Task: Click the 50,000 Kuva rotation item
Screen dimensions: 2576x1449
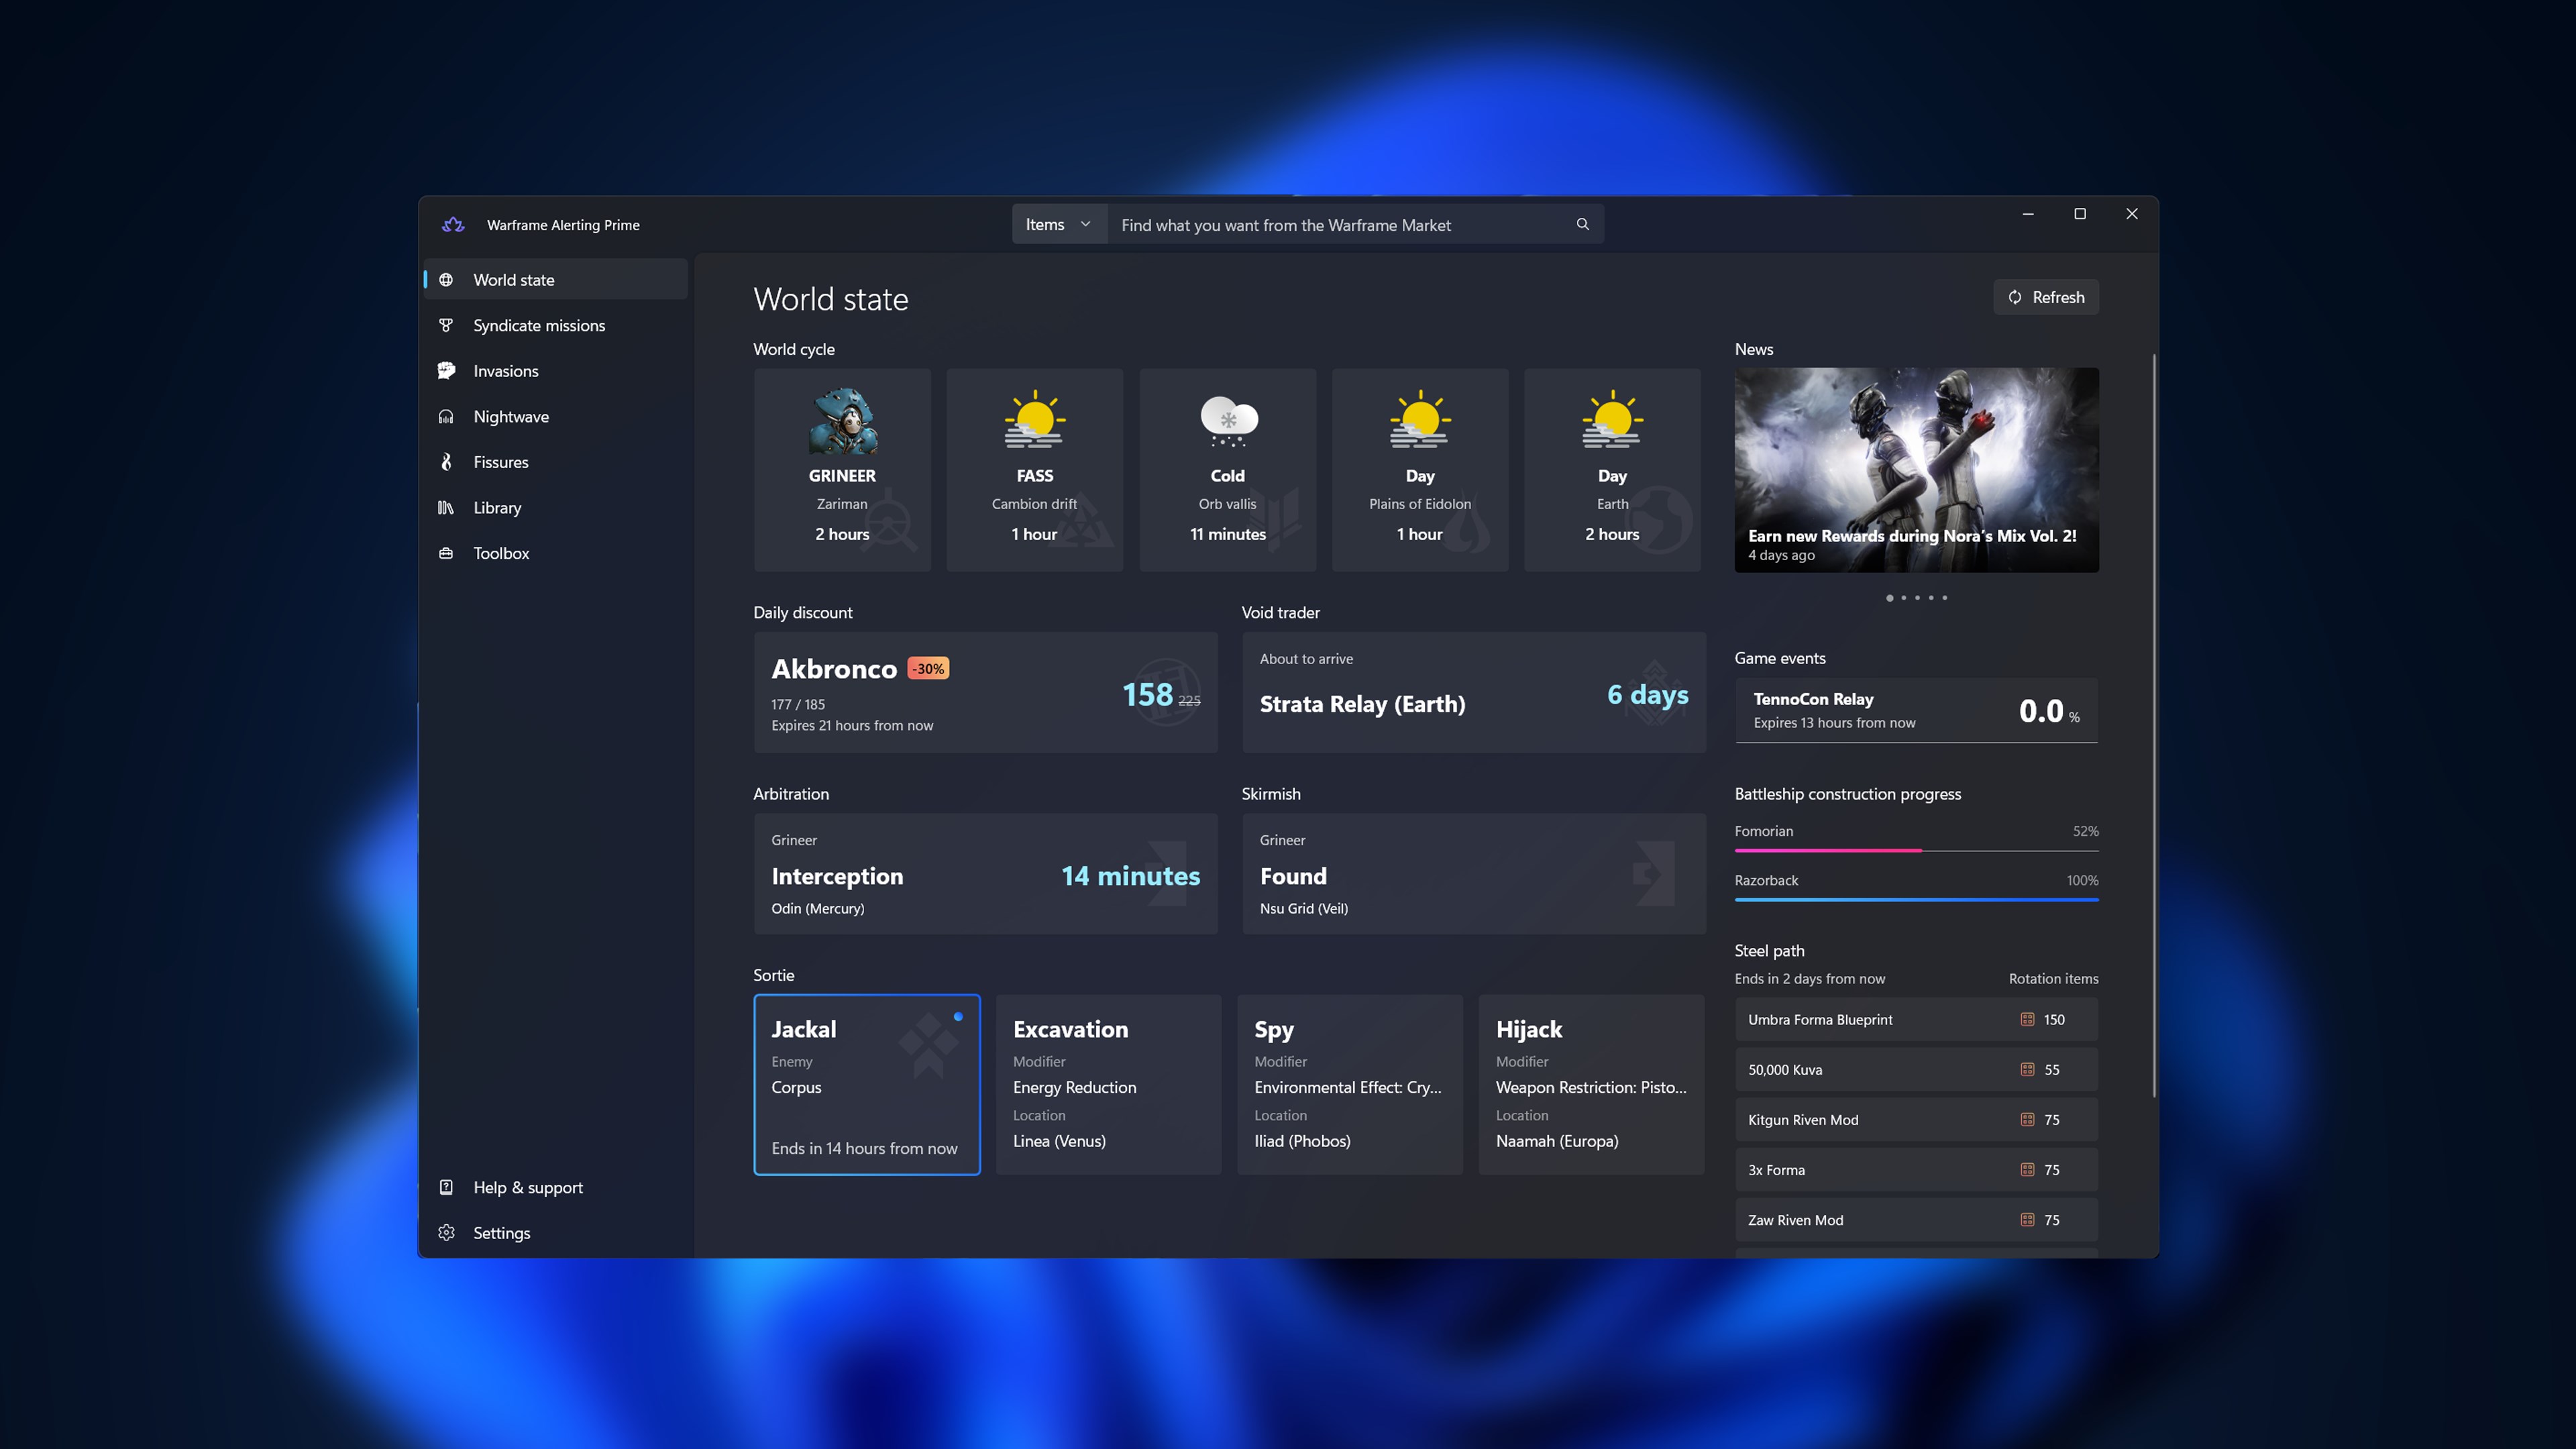Action: pos(1916,1069)
